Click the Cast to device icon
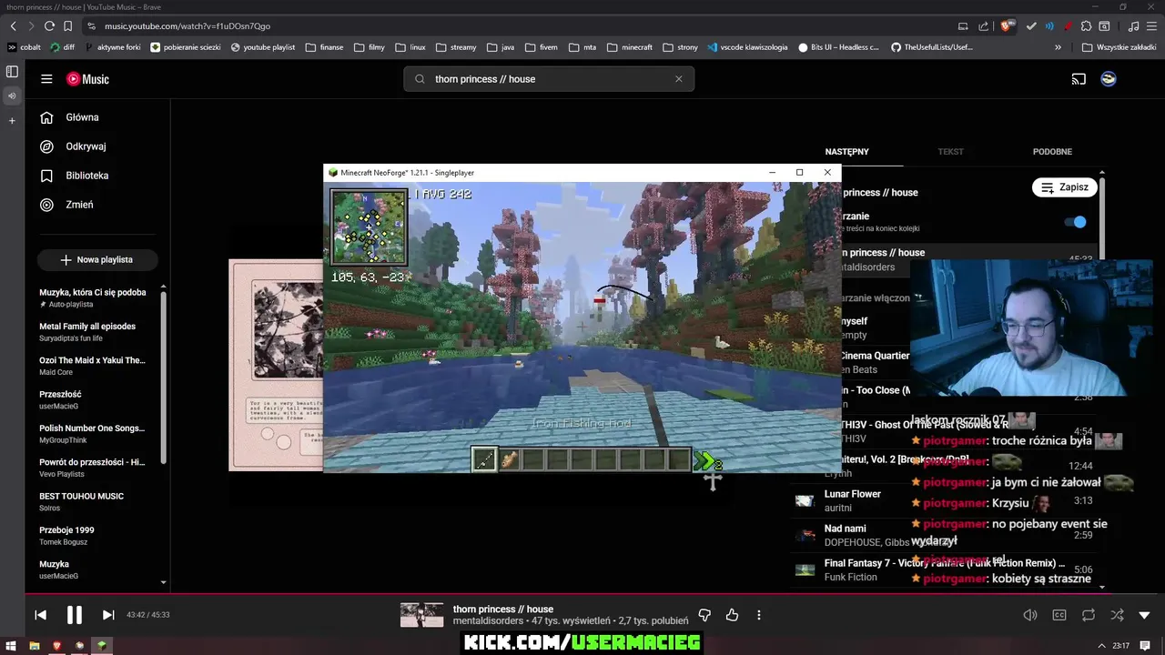The height and width of the screenshot is (655, 1165). click(1079, 79)
